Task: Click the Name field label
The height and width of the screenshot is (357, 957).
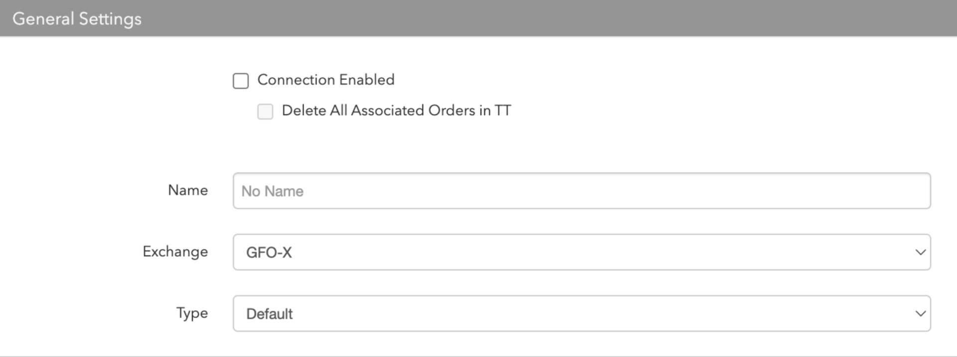Action: click(188, 190)
